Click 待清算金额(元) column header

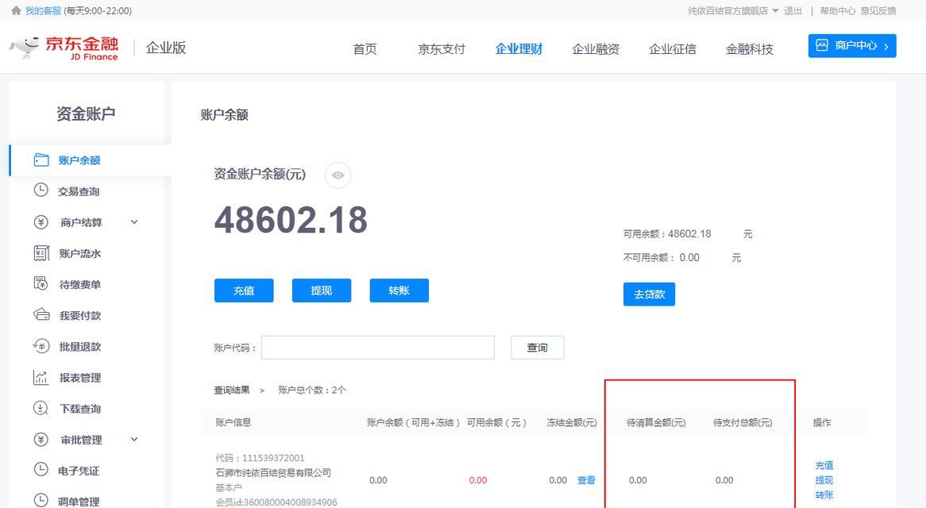pos(656,422)
